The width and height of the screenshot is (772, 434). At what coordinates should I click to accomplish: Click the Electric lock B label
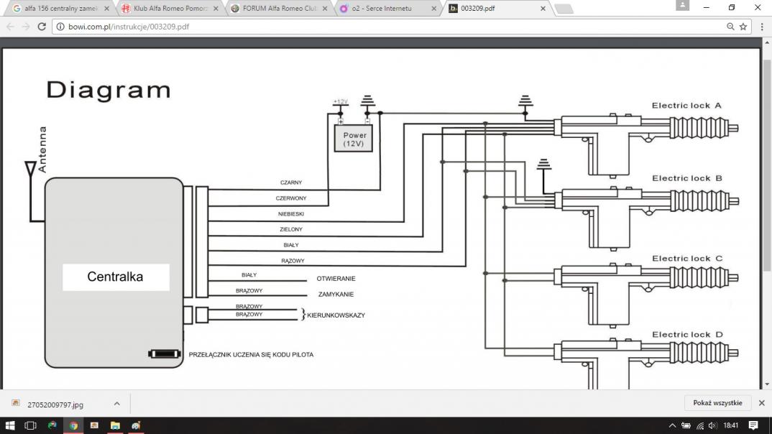click(687, 178)
